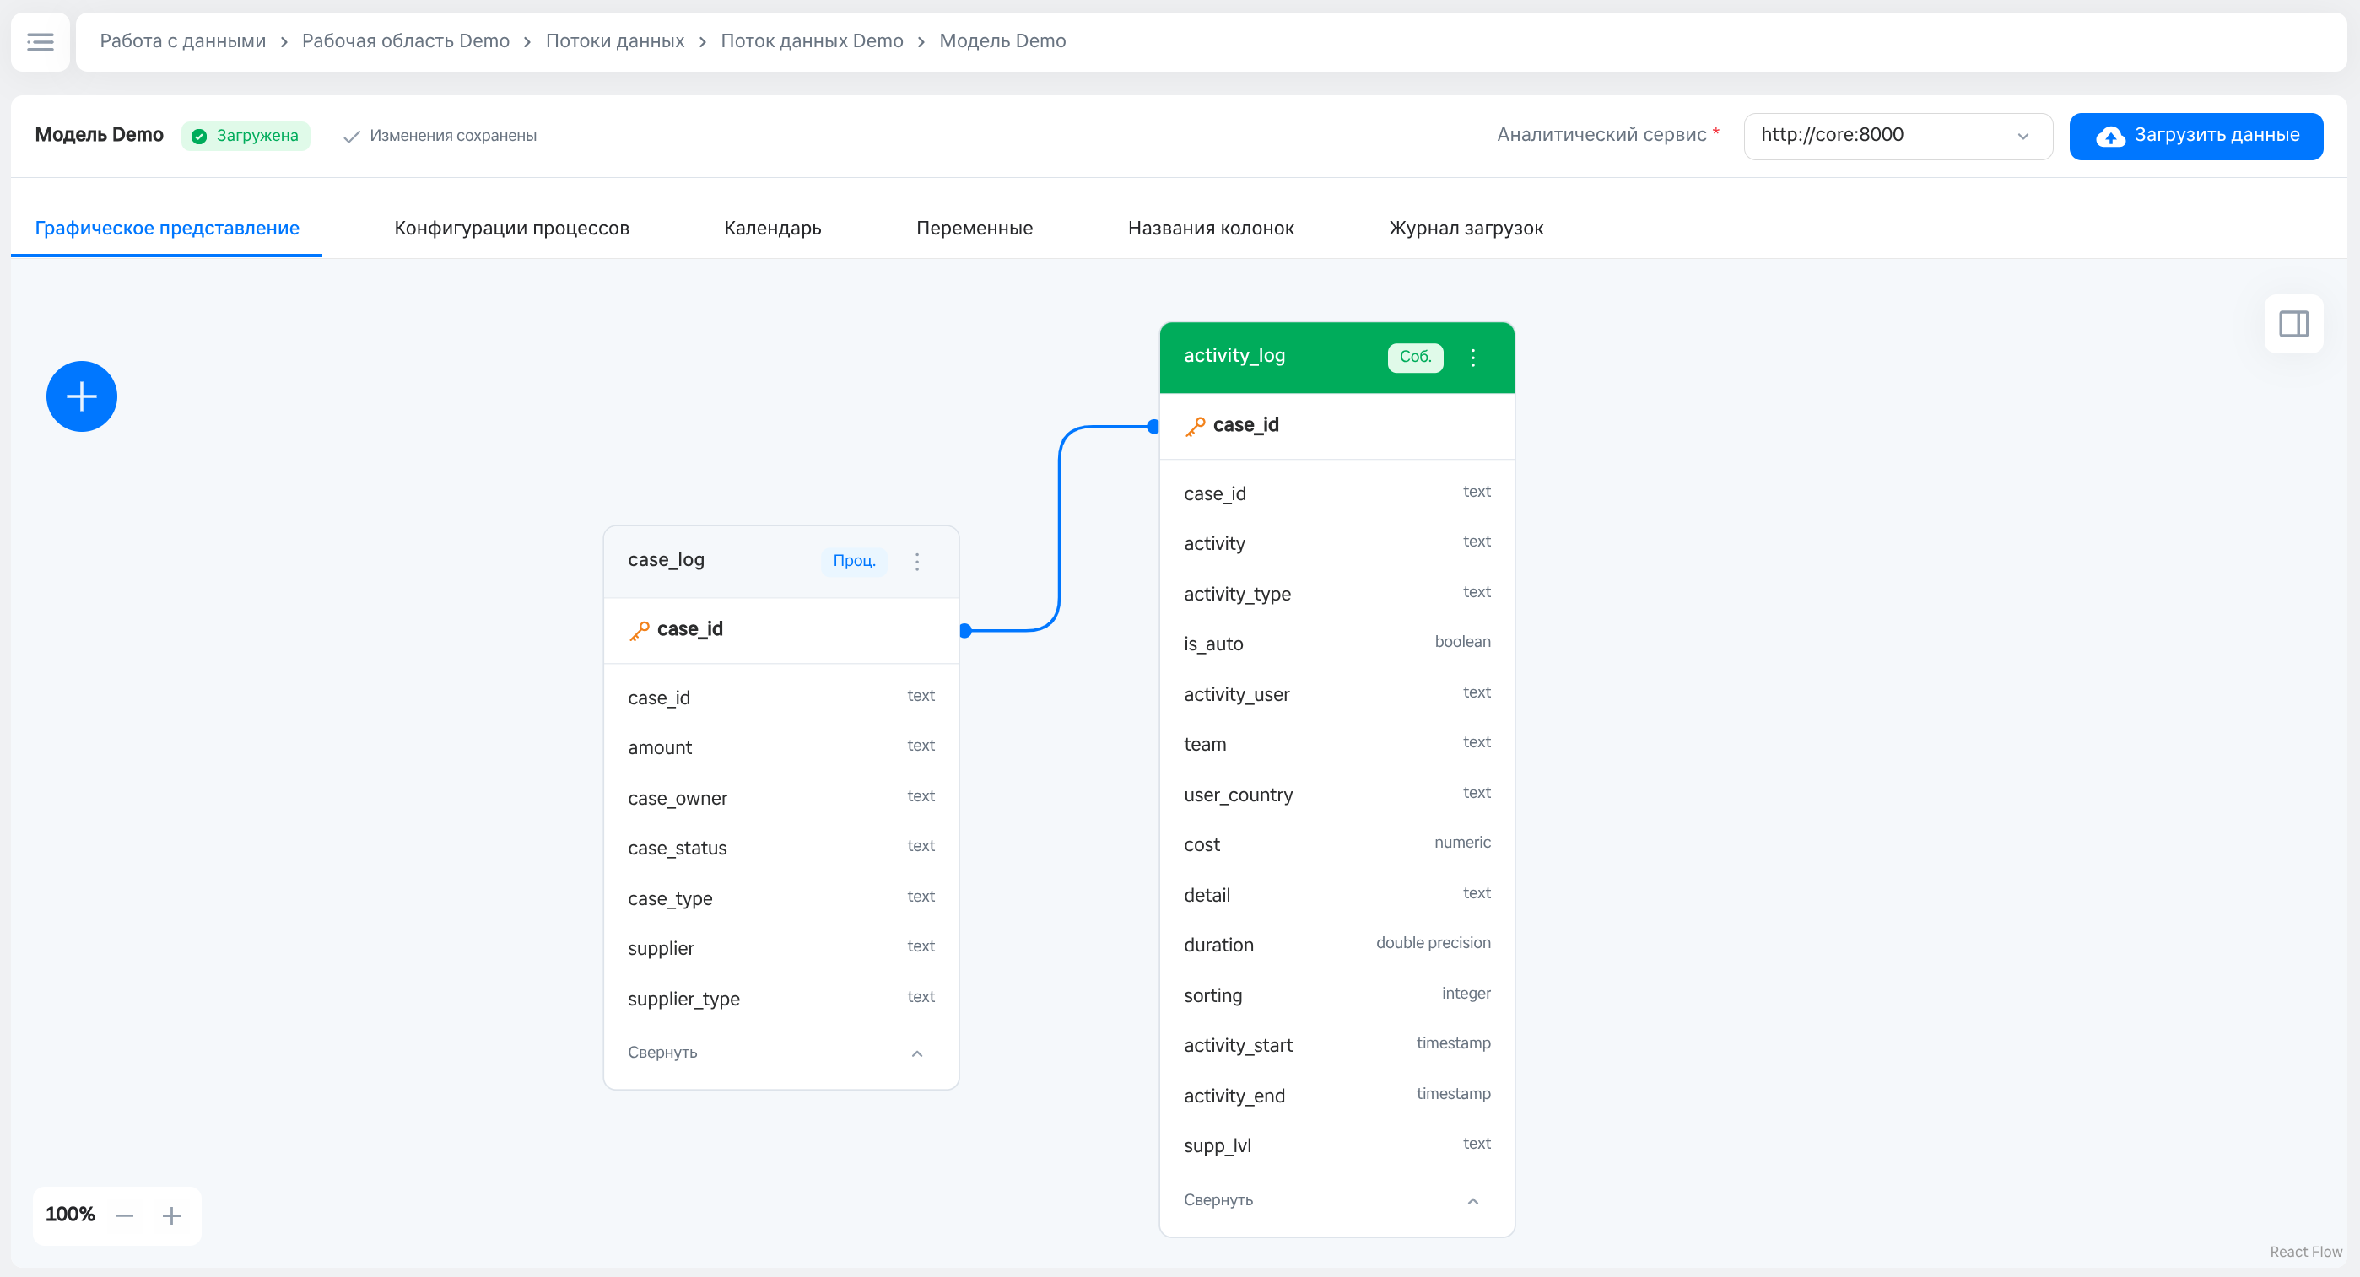Click connection handle on case_log case_id

coord(964,630)
